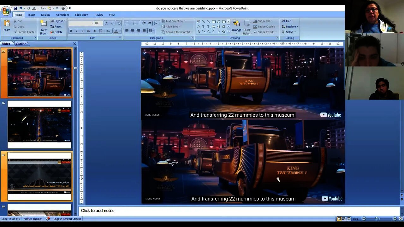Open the View tab

pos(112,15)
